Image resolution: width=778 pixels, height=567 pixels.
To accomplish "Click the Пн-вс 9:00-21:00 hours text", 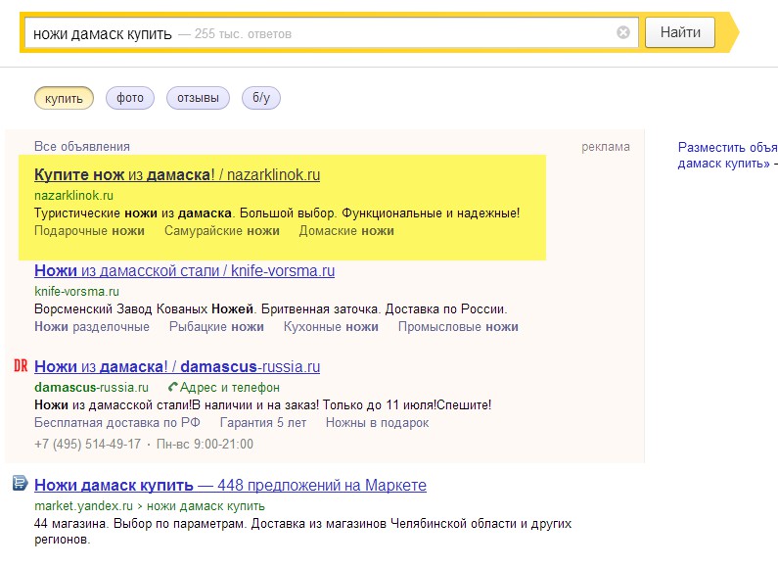I will pyautogui.click(x=205, y=444).
